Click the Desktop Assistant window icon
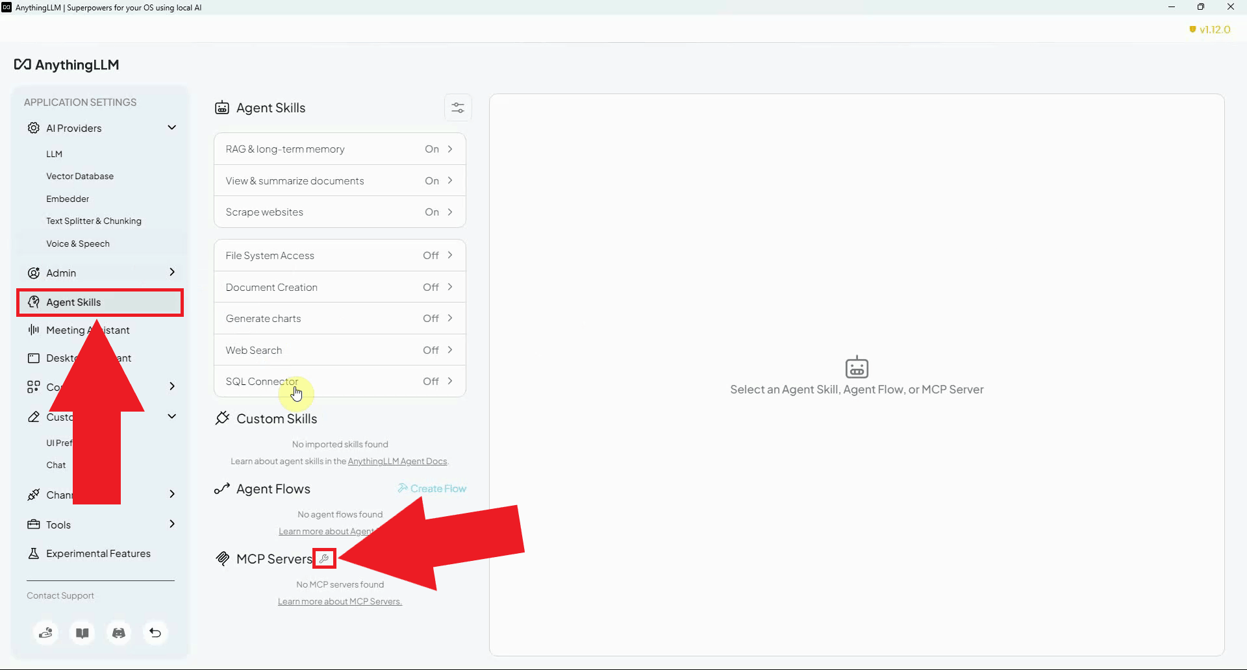Screen dimensions: 1247x670 [x=34, y=358]
